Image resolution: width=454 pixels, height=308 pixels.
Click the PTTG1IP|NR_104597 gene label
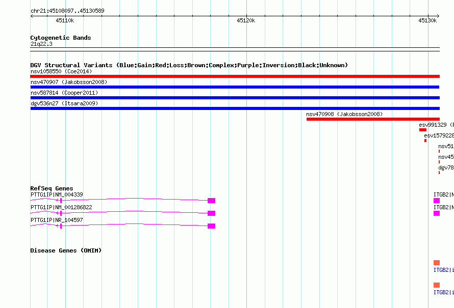[x=57, y=220]
